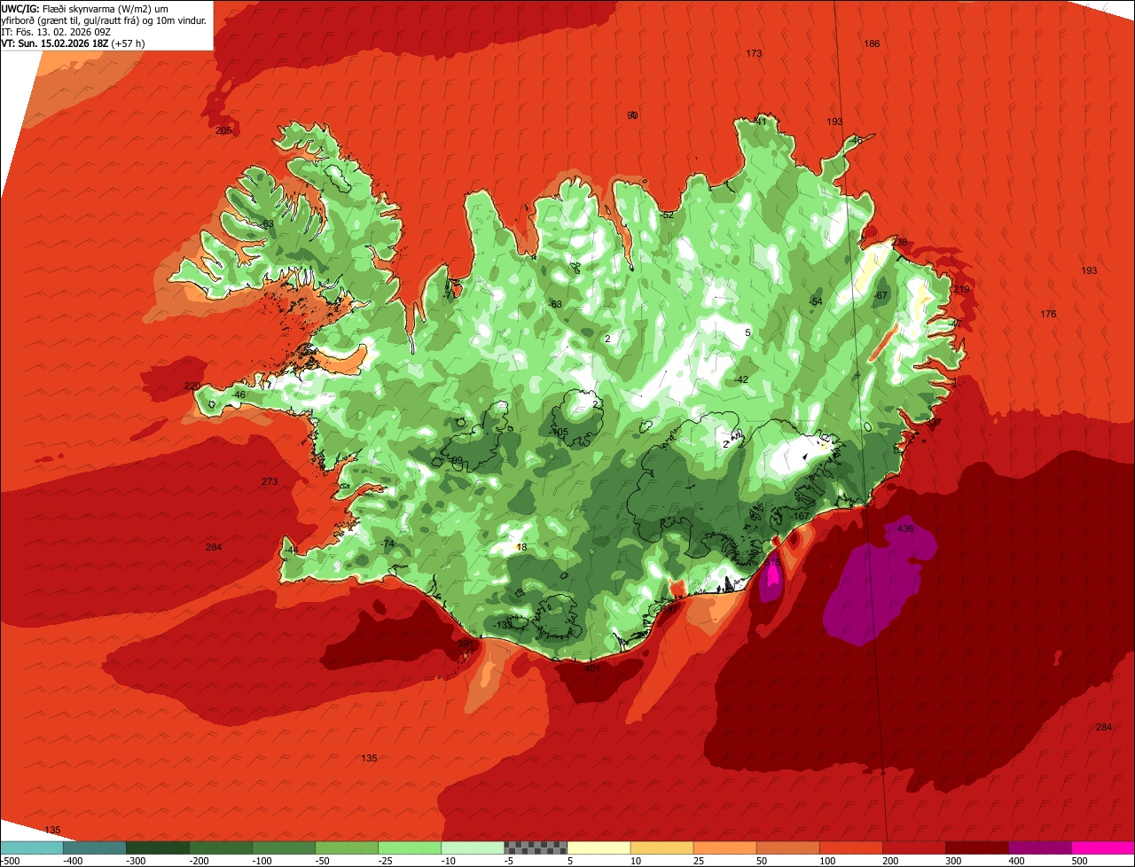Viewport: 1135px width, 867px height.
Task: Click the value "219" on the east coast
Action: [x=961, y=290]
